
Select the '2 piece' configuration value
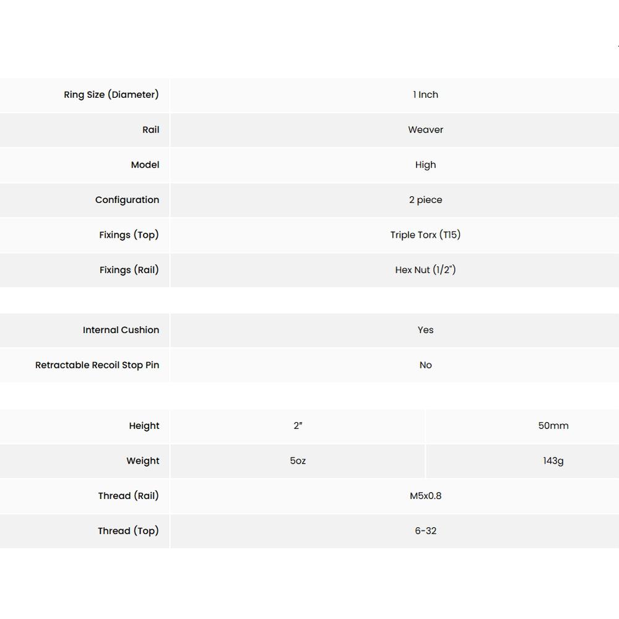click(425, 200)
